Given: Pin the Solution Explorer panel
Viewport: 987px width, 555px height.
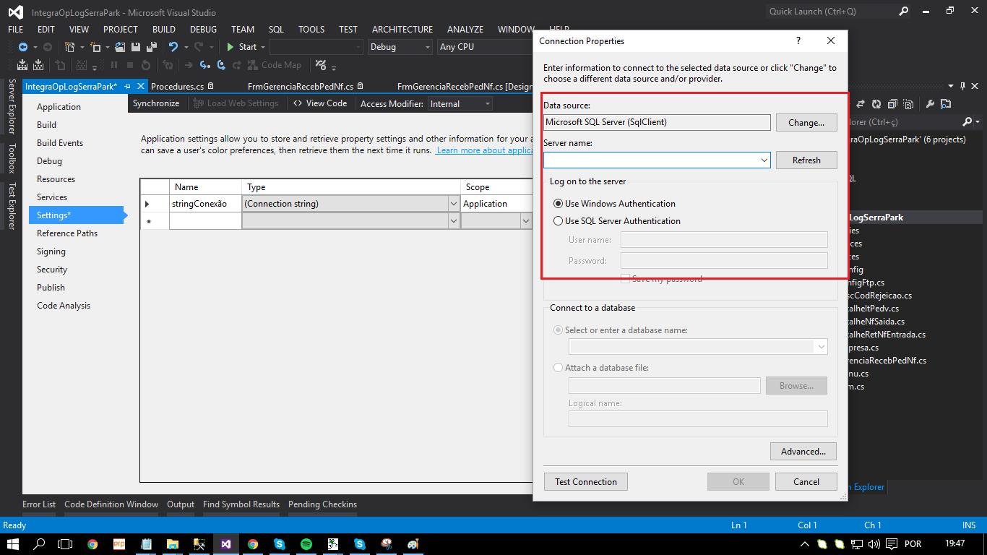Looking at the screenshot, I should point(962,86).
